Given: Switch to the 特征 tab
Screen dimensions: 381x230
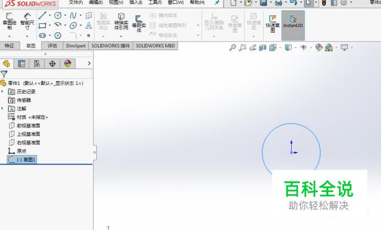Looking at the screenshot, I should pyautogui.click(x=9, y=46).
